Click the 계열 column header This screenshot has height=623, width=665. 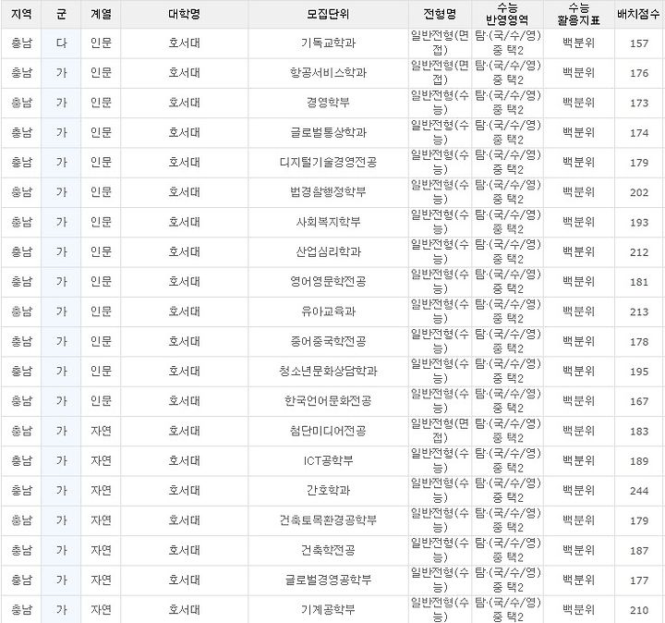click(101, 14)
